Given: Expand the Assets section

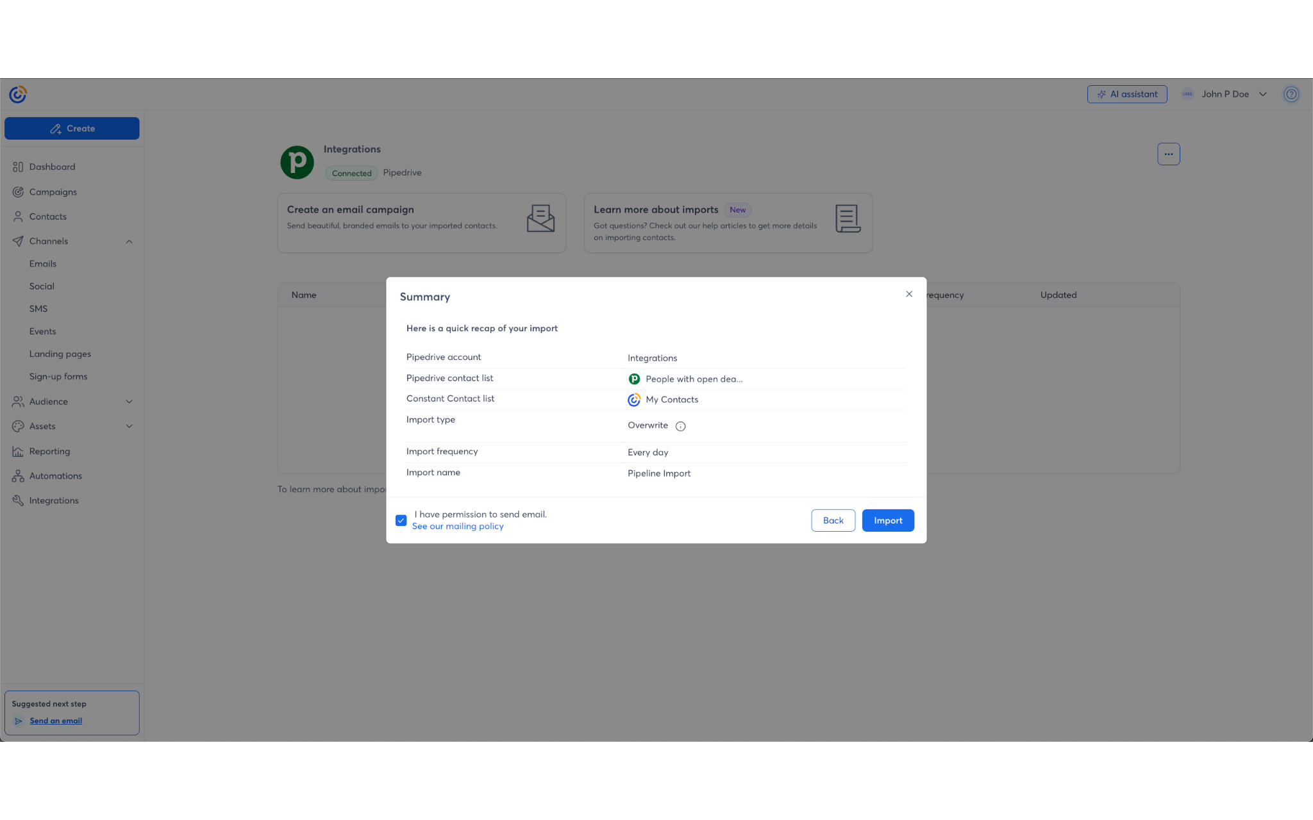Looking at the screenshot, I should pos(129,427).
